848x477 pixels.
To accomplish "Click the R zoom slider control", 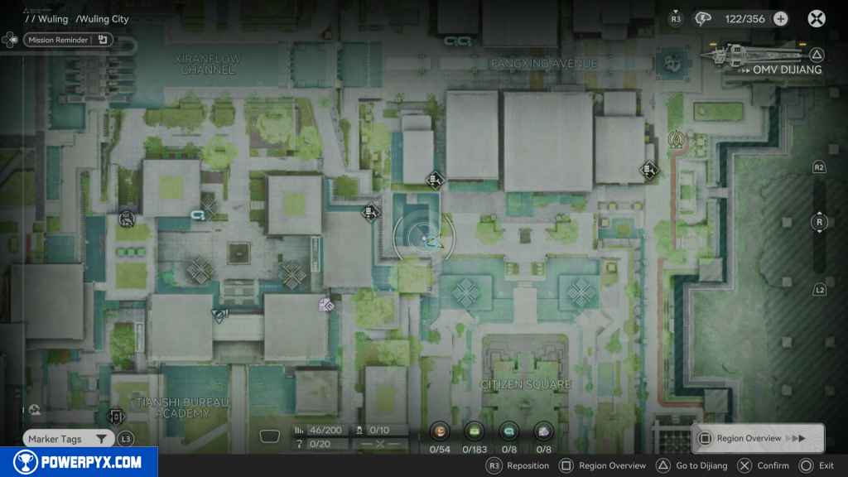I will click(819, 222).
